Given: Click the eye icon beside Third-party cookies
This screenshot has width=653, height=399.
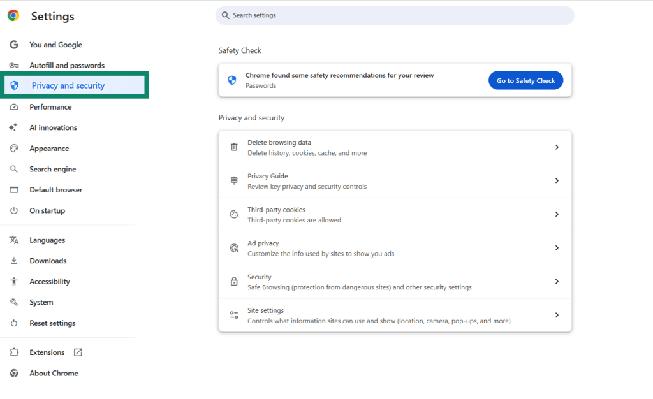Looking at the screenshot, I should [232, 214].
